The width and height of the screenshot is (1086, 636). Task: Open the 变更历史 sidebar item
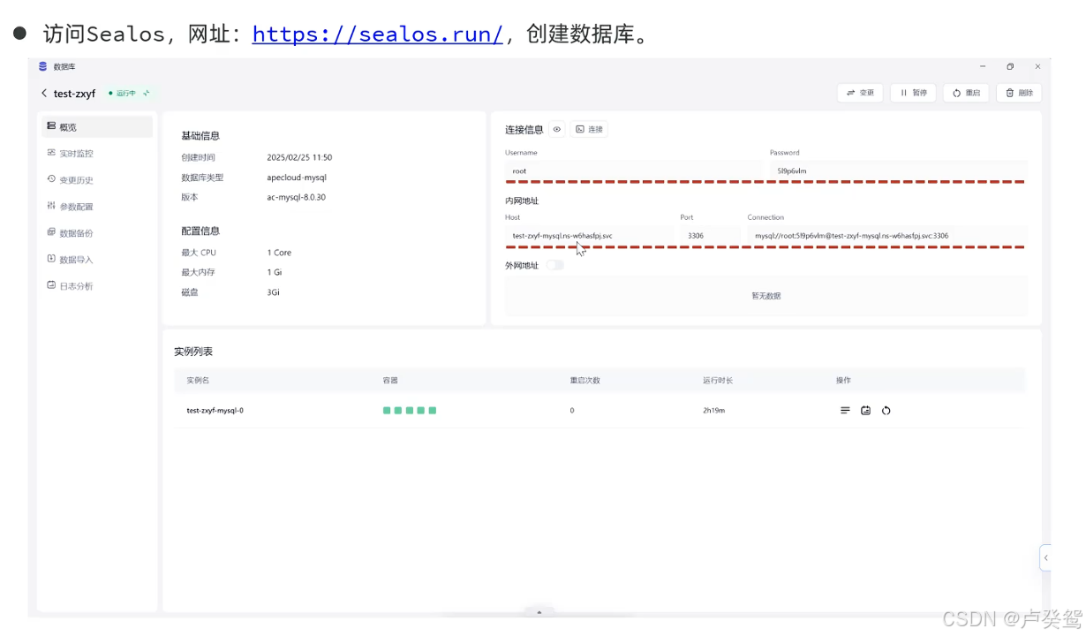97,179
